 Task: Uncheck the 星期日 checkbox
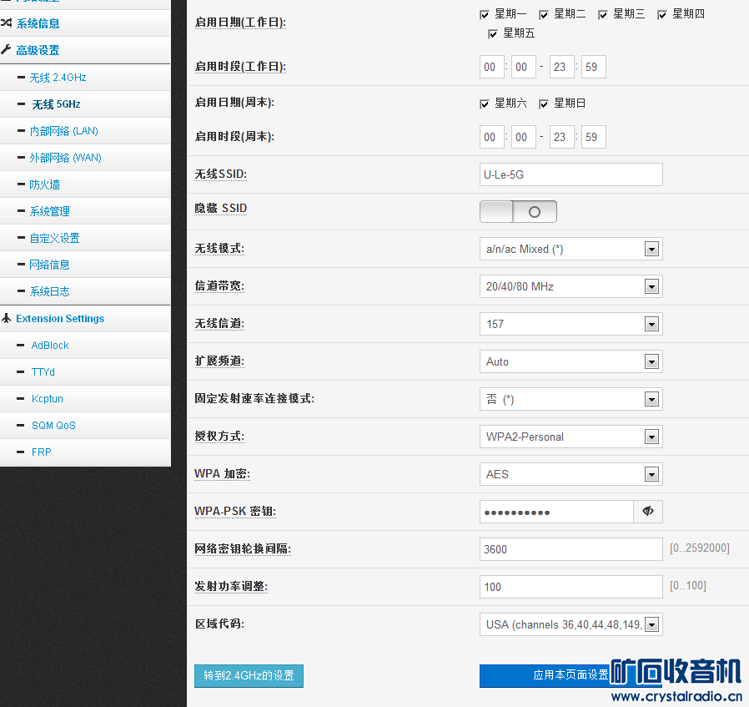tap(544, 104)
